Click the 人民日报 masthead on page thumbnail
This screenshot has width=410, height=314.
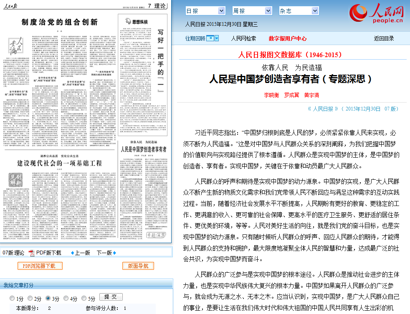(10, 6)
